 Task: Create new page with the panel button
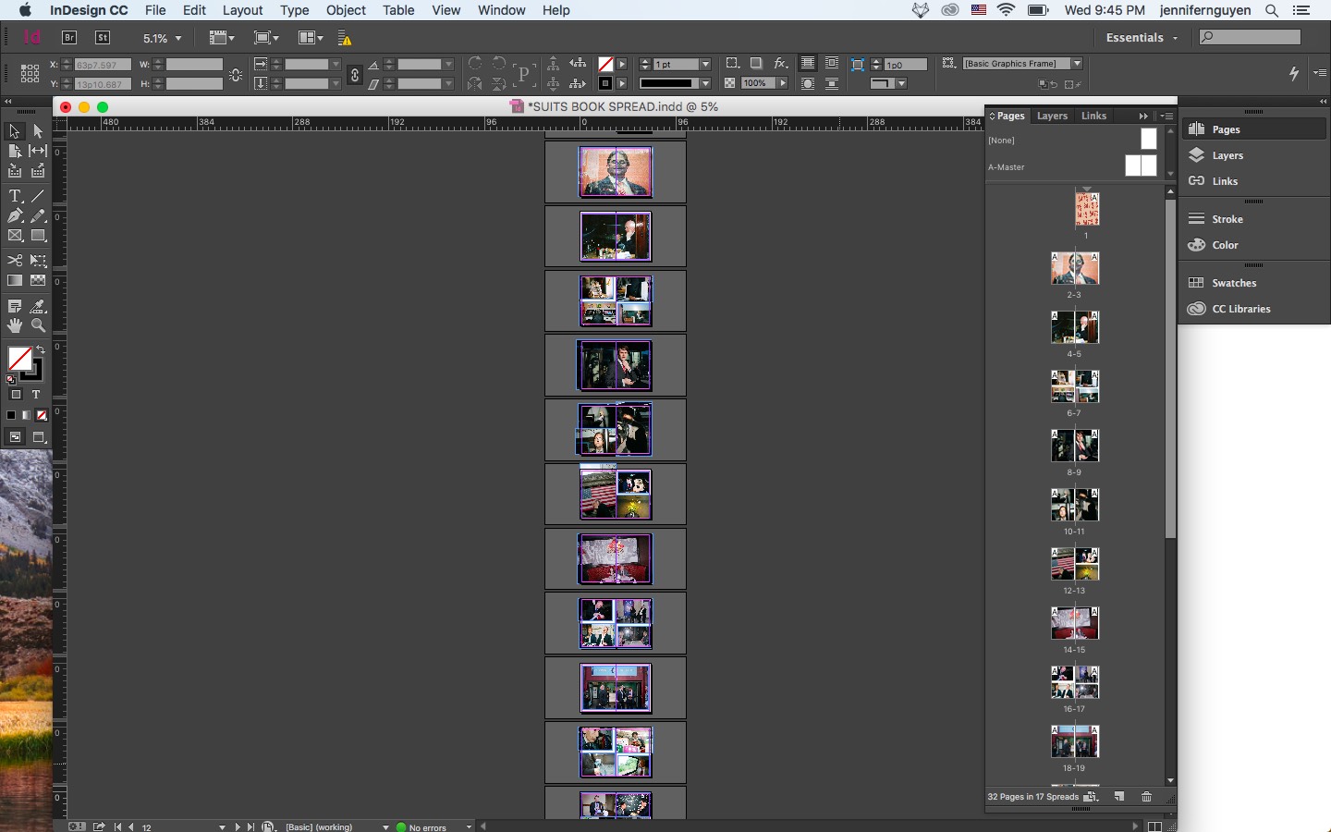tap(1119, 797)
